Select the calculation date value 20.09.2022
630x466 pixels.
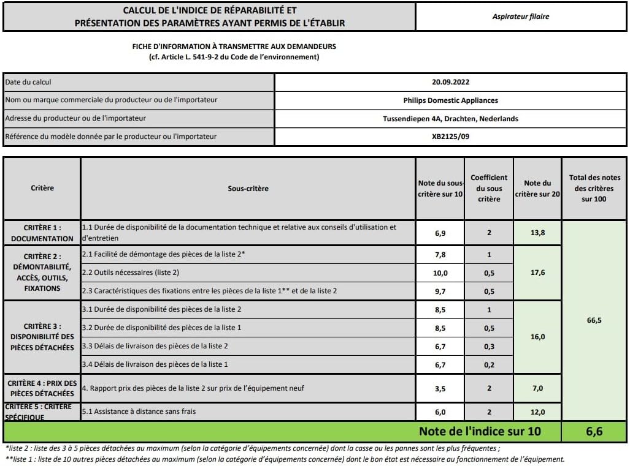coord(450,82)
